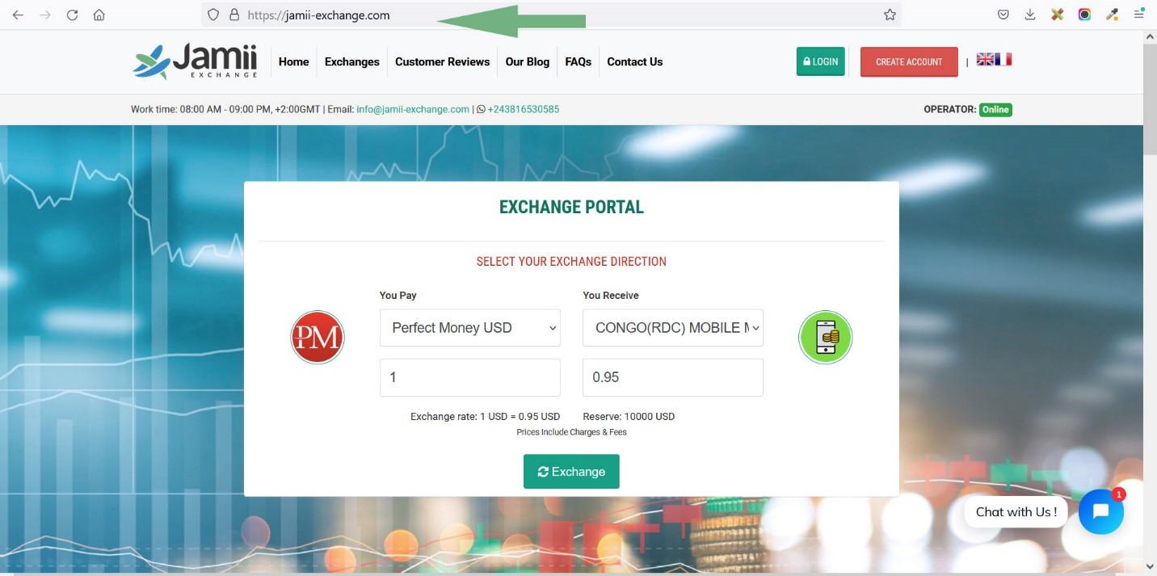Click the SELECT YOUR EXCHANGE DIRECTION text

(x=571, y=262)
